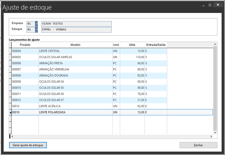Click the scroll right arrow under the grid
Image resolution: width=225 pixels, height=155 pixels.
click(211, 136)
